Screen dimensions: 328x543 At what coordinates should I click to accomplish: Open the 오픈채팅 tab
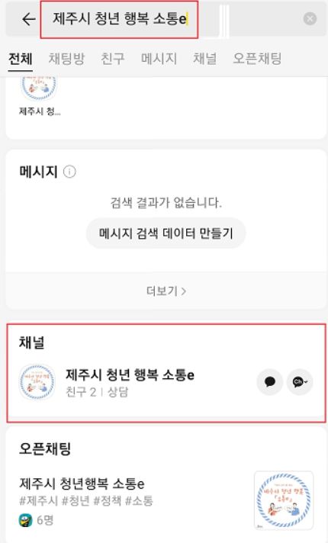(257, 59)
